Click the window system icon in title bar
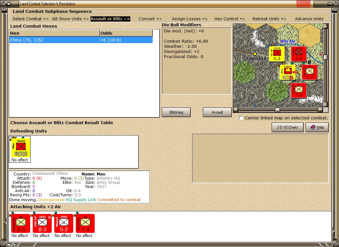This screenshot has width=339, height=247. pos(8,4)
